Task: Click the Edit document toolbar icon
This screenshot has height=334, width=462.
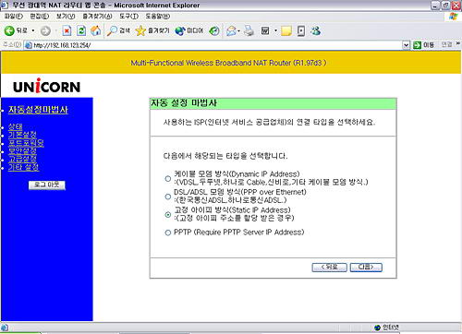Action: tap(265, 30)
